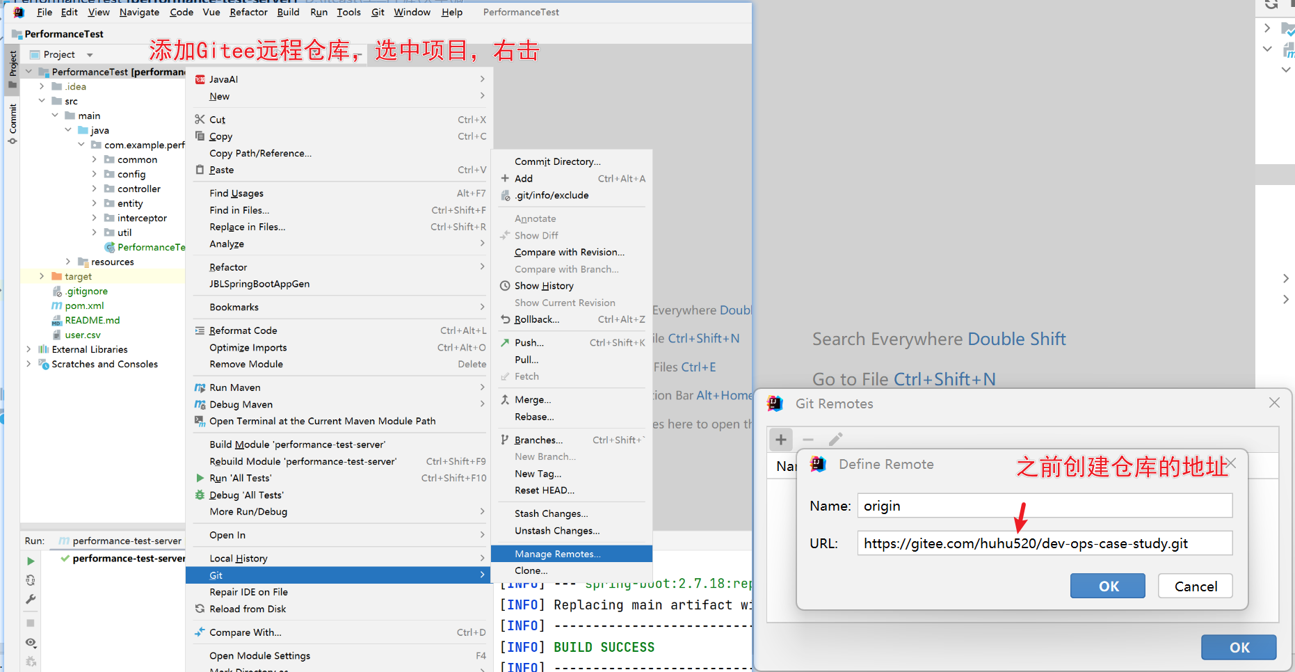Viewport: 1295px width, 672px height.
Task: Open the Navigate menu
Action: click(x=139, y=12)
